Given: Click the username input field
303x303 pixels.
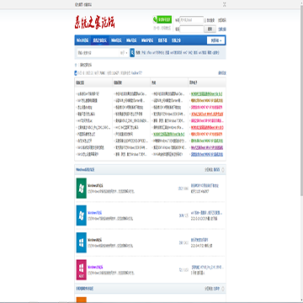Looking at the screenshot, I should pyautogui.click(x=192, y=20).
